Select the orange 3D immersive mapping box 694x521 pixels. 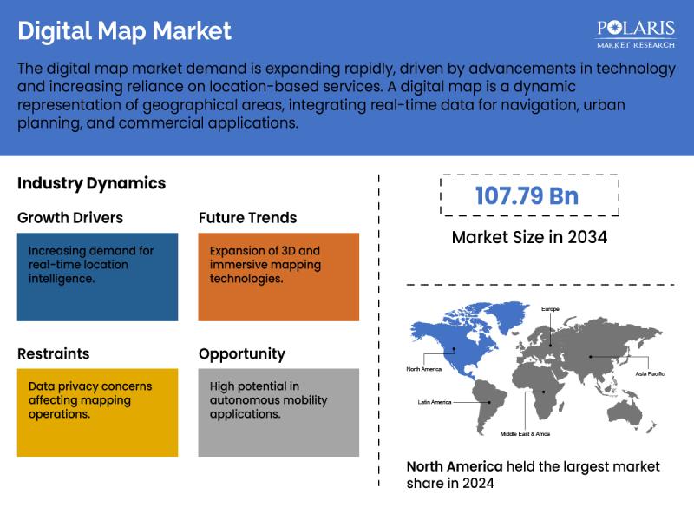[278, 277]
